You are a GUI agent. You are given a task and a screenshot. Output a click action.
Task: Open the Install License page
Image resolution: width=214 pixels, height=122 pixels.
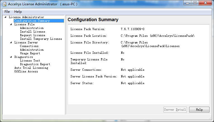tap(32, 32)
